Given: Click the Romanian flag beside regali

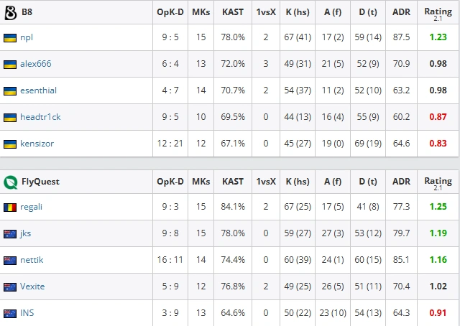Looking at the screenshot, I should click(x=10, y=208).
